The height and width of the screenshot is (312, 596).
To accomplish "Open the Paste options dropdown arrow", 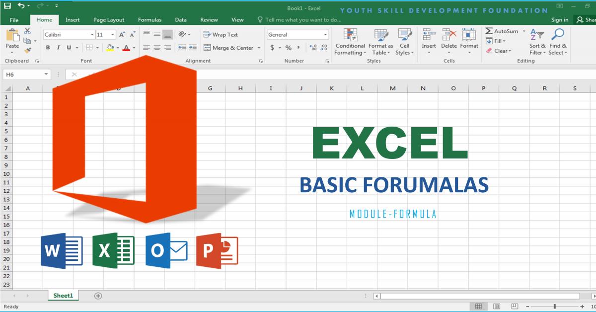I will [x=12, y=52].
